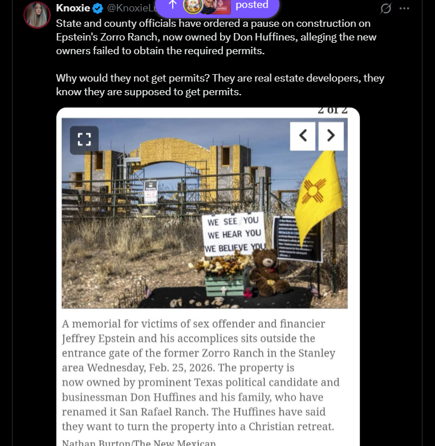Click the 'Why would they not get permits' paragraph
This screenshot has width=435, height=446.
tap(219, 85)
